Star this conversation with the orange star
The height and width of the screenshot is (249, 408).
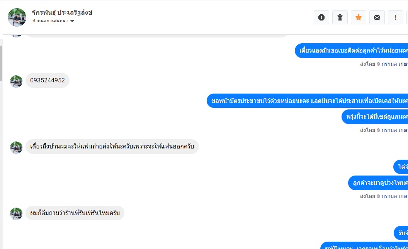(359, 17)
